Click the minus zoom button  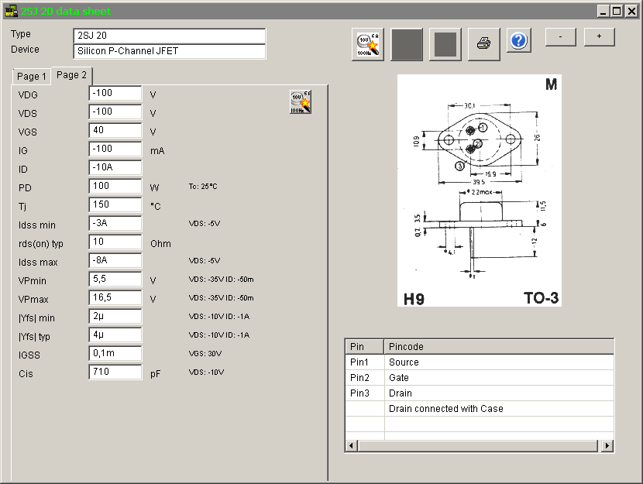click(x=561, y=37)
